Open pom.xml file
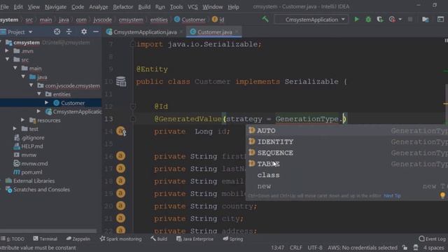This screenshot has height=252, width=448. tap(28, 172)
